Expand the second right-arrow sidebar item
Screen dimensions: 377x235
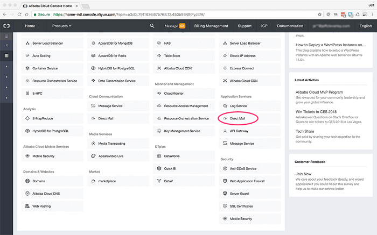click(6, 77)
